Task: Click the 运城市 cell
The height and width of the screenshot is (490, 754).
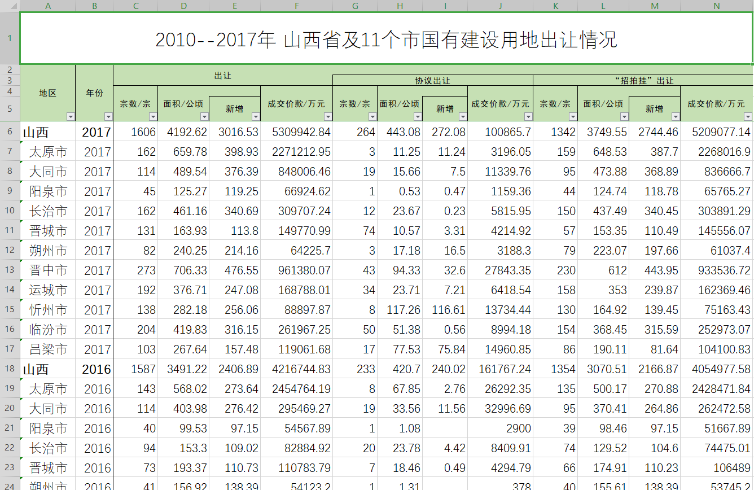Action: 47,290
